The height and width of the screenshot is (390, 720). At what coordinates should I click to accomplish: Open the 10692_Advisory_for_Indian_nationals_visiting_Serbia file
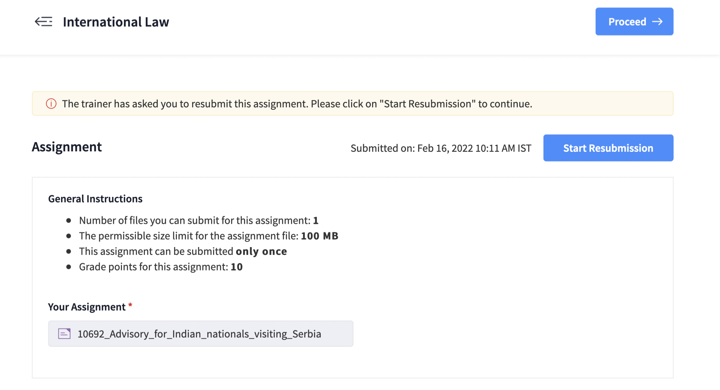pos(199,334)
